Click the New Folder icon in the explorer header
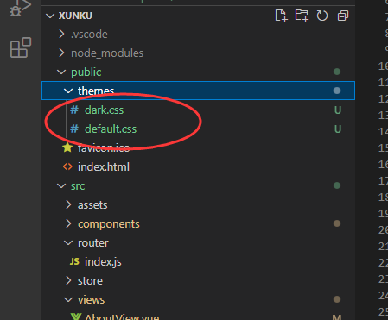 [x=302, y=16]
